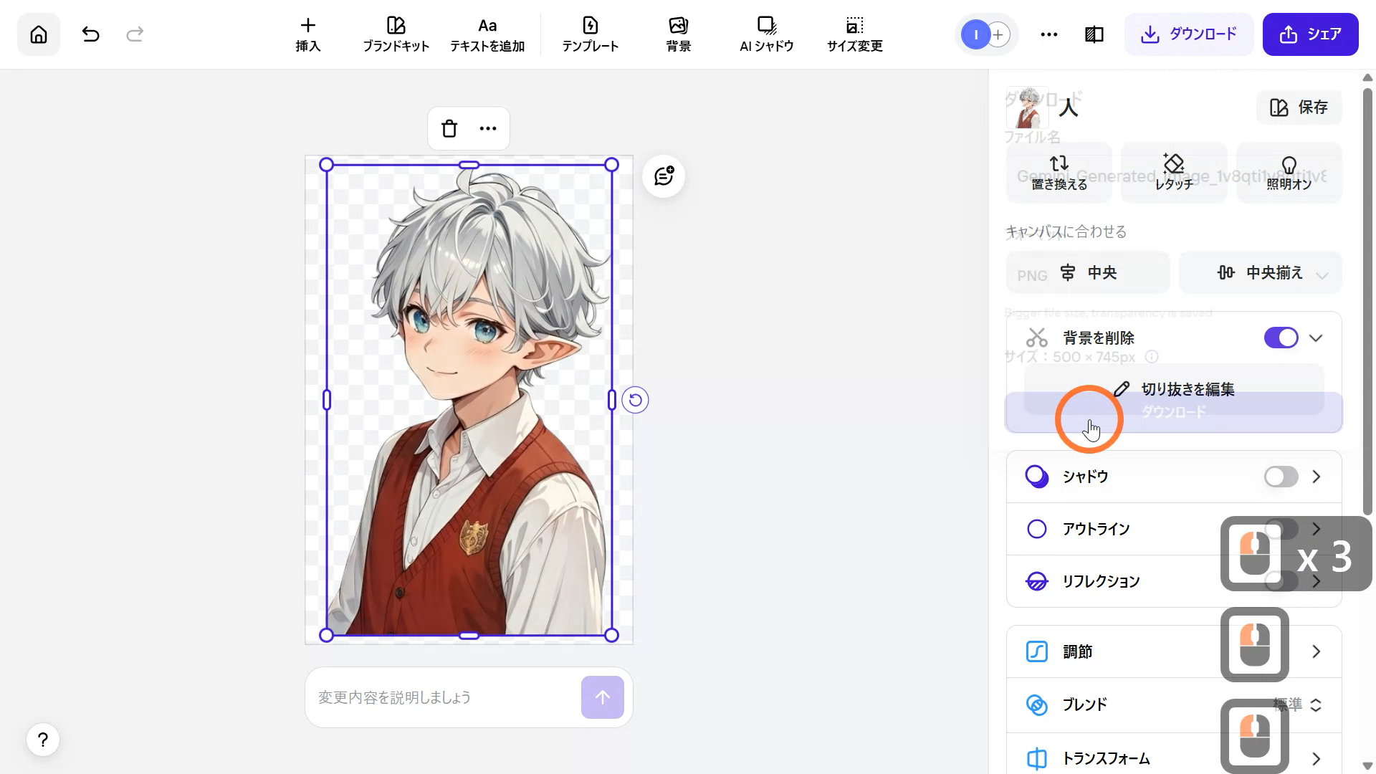Open more options above the selected image
Image resolution: width=1376 pixels, height=774 pixels.
[488, 128]
